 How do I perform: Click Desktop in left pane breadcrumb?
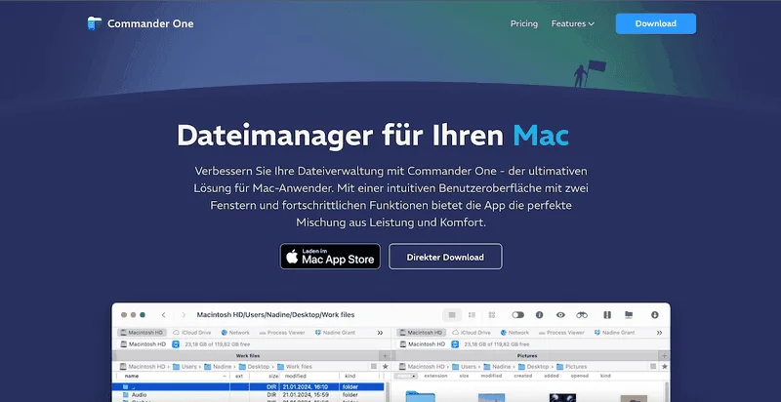click(x=254, y=367)
